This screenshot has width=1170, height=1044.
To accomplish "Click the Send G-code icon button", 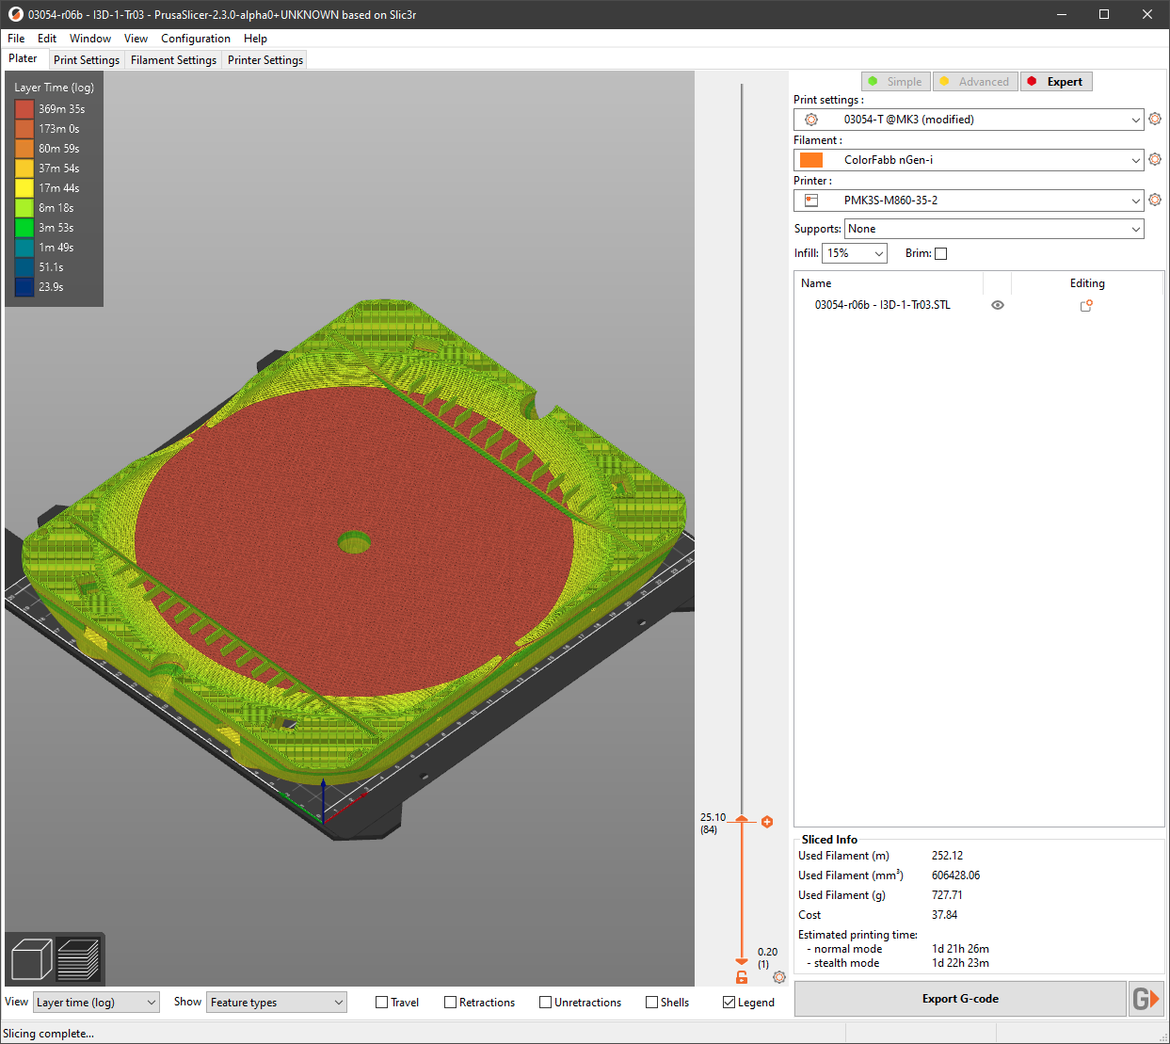I will 1146,999.
